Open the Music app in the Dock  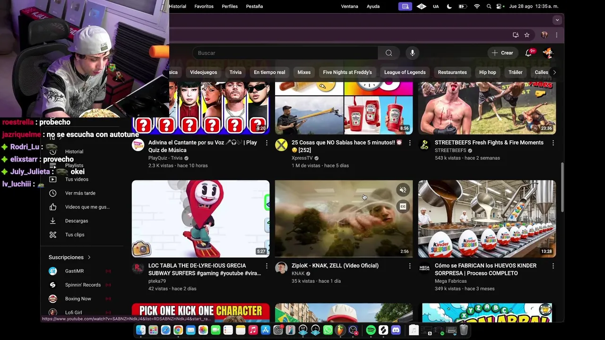click(x=253, y=331)
